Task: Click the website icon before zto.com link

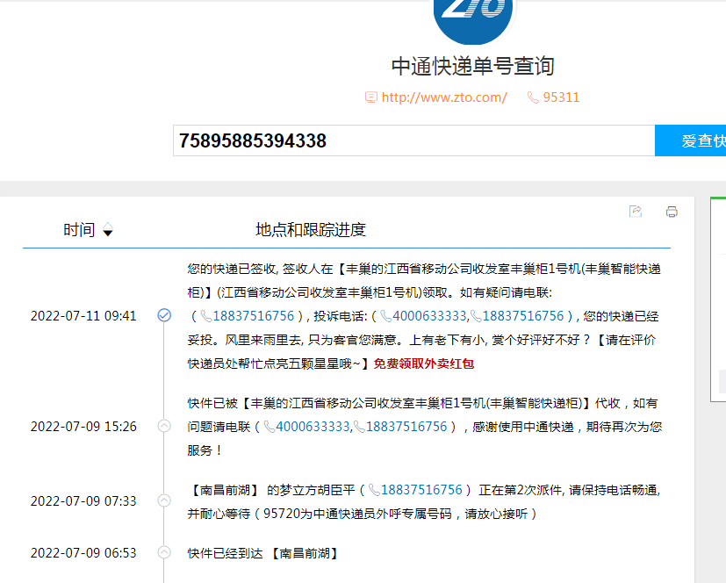Action: [370, 97]
